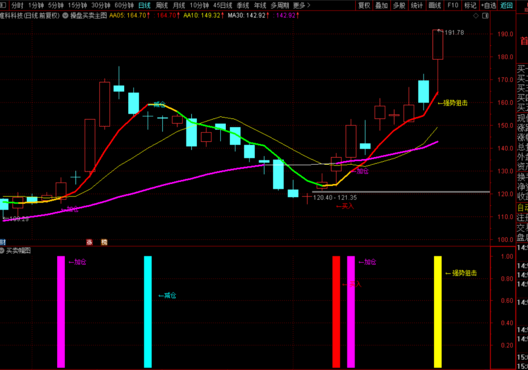Click the 加仓 marker near price 130
The width and height of the screenshot is (528, 370).
click(359, 171)
